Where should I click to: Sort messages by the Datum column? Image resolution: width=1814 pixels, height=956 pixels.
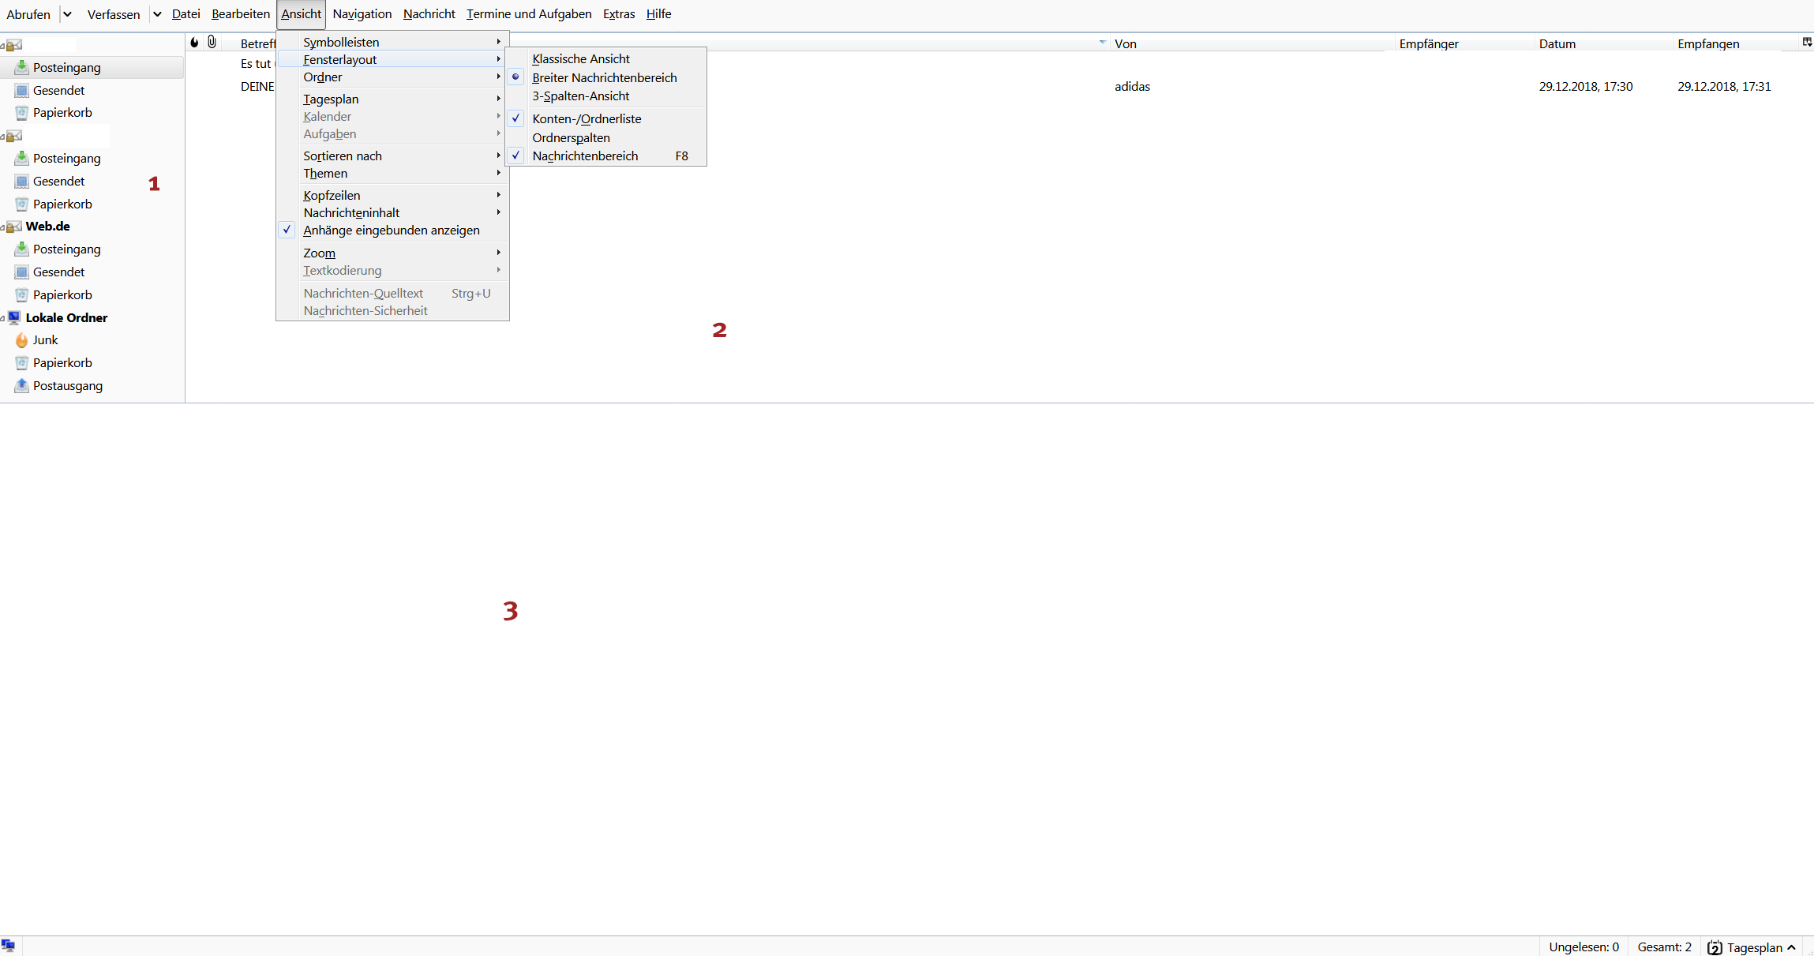(x=1557, y=44)
